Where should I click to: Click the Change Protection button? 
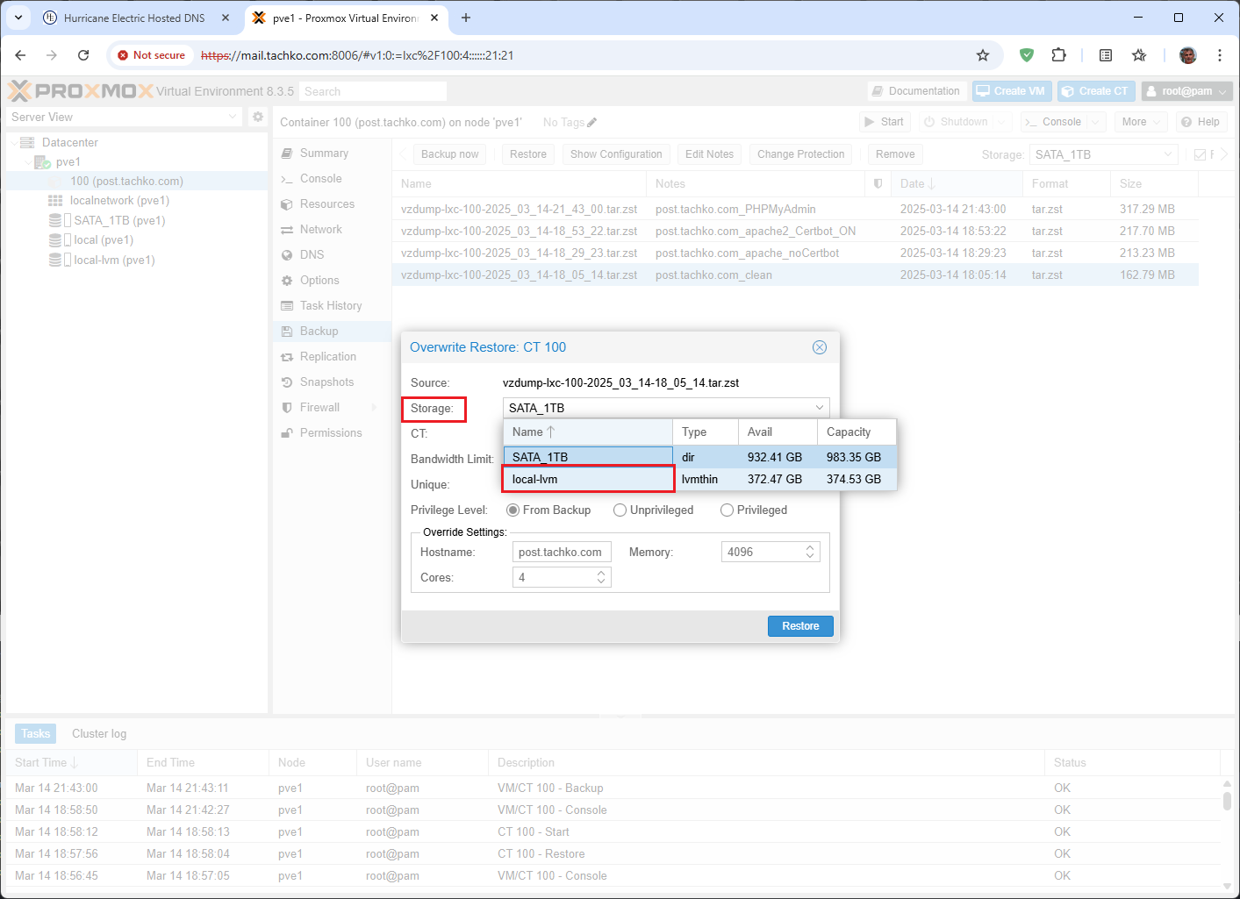pos(800,154)
